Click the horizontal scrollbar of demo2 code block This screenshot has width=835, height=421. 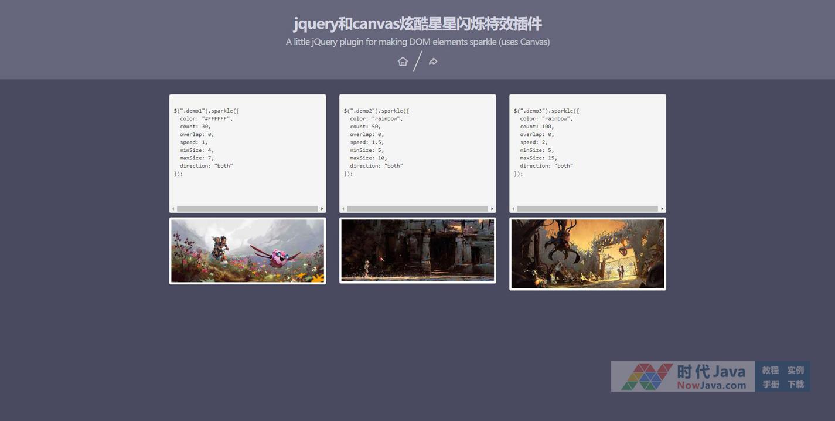pos(417,209)
